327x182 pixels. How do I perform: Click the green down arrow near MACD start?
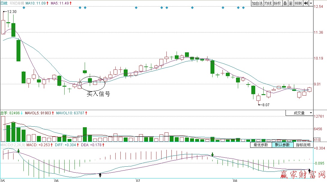pos(19,151)
